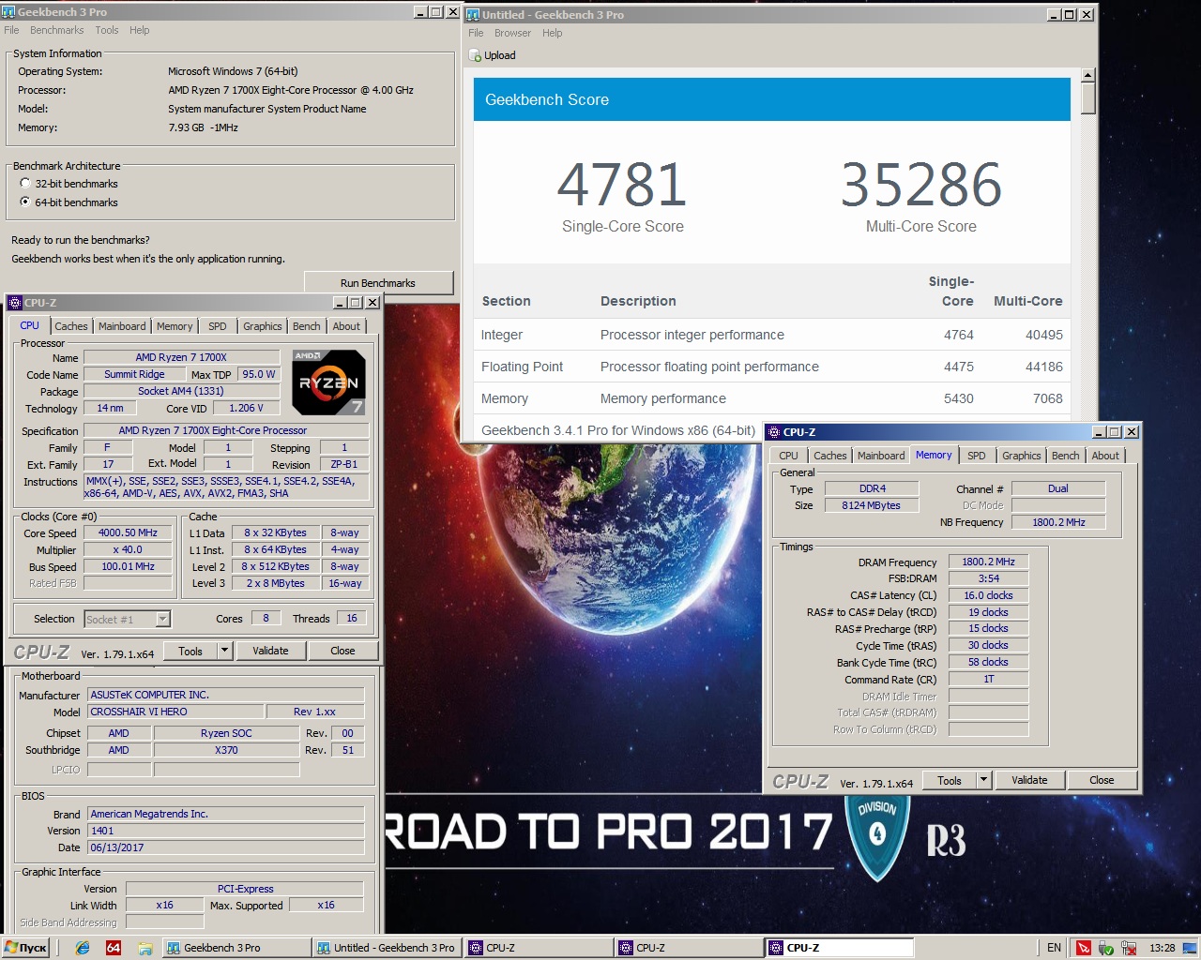This screenshot has width=1201, height=960.
Task: Switch to SPD tab in CPU-Z processor window
Action: (218, 326)
